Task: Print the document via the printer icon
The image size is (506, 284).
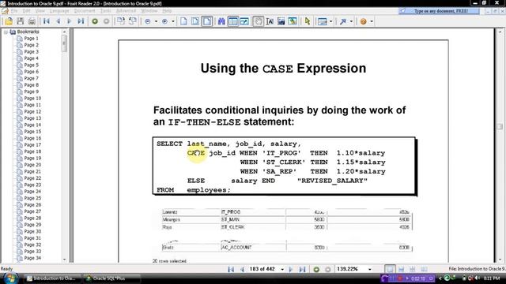Action: pos(32,21)
